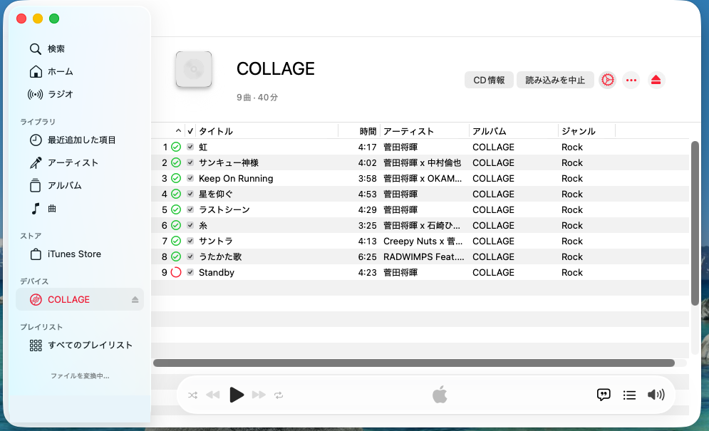Select the track titled Keep On Running
The image size is (709, 431).
(x=236, y=178)
